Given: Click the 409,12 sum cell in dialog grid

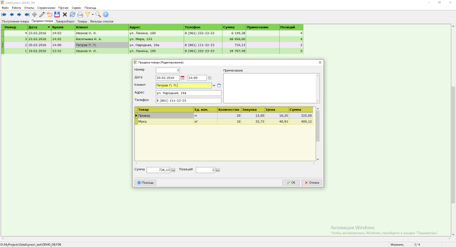Looking at the screenshot, I should (x=301, y=122).
